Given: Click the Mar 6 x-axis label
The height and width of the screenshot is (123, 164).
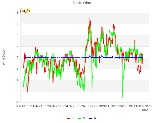Looking at the screenshot, I should click(x=148, y=106).
